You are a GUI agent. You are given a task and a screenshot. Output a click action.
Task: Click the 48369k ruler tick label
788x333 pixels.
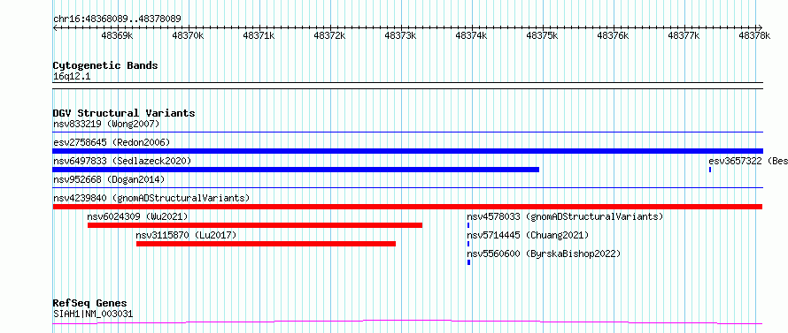117,35
